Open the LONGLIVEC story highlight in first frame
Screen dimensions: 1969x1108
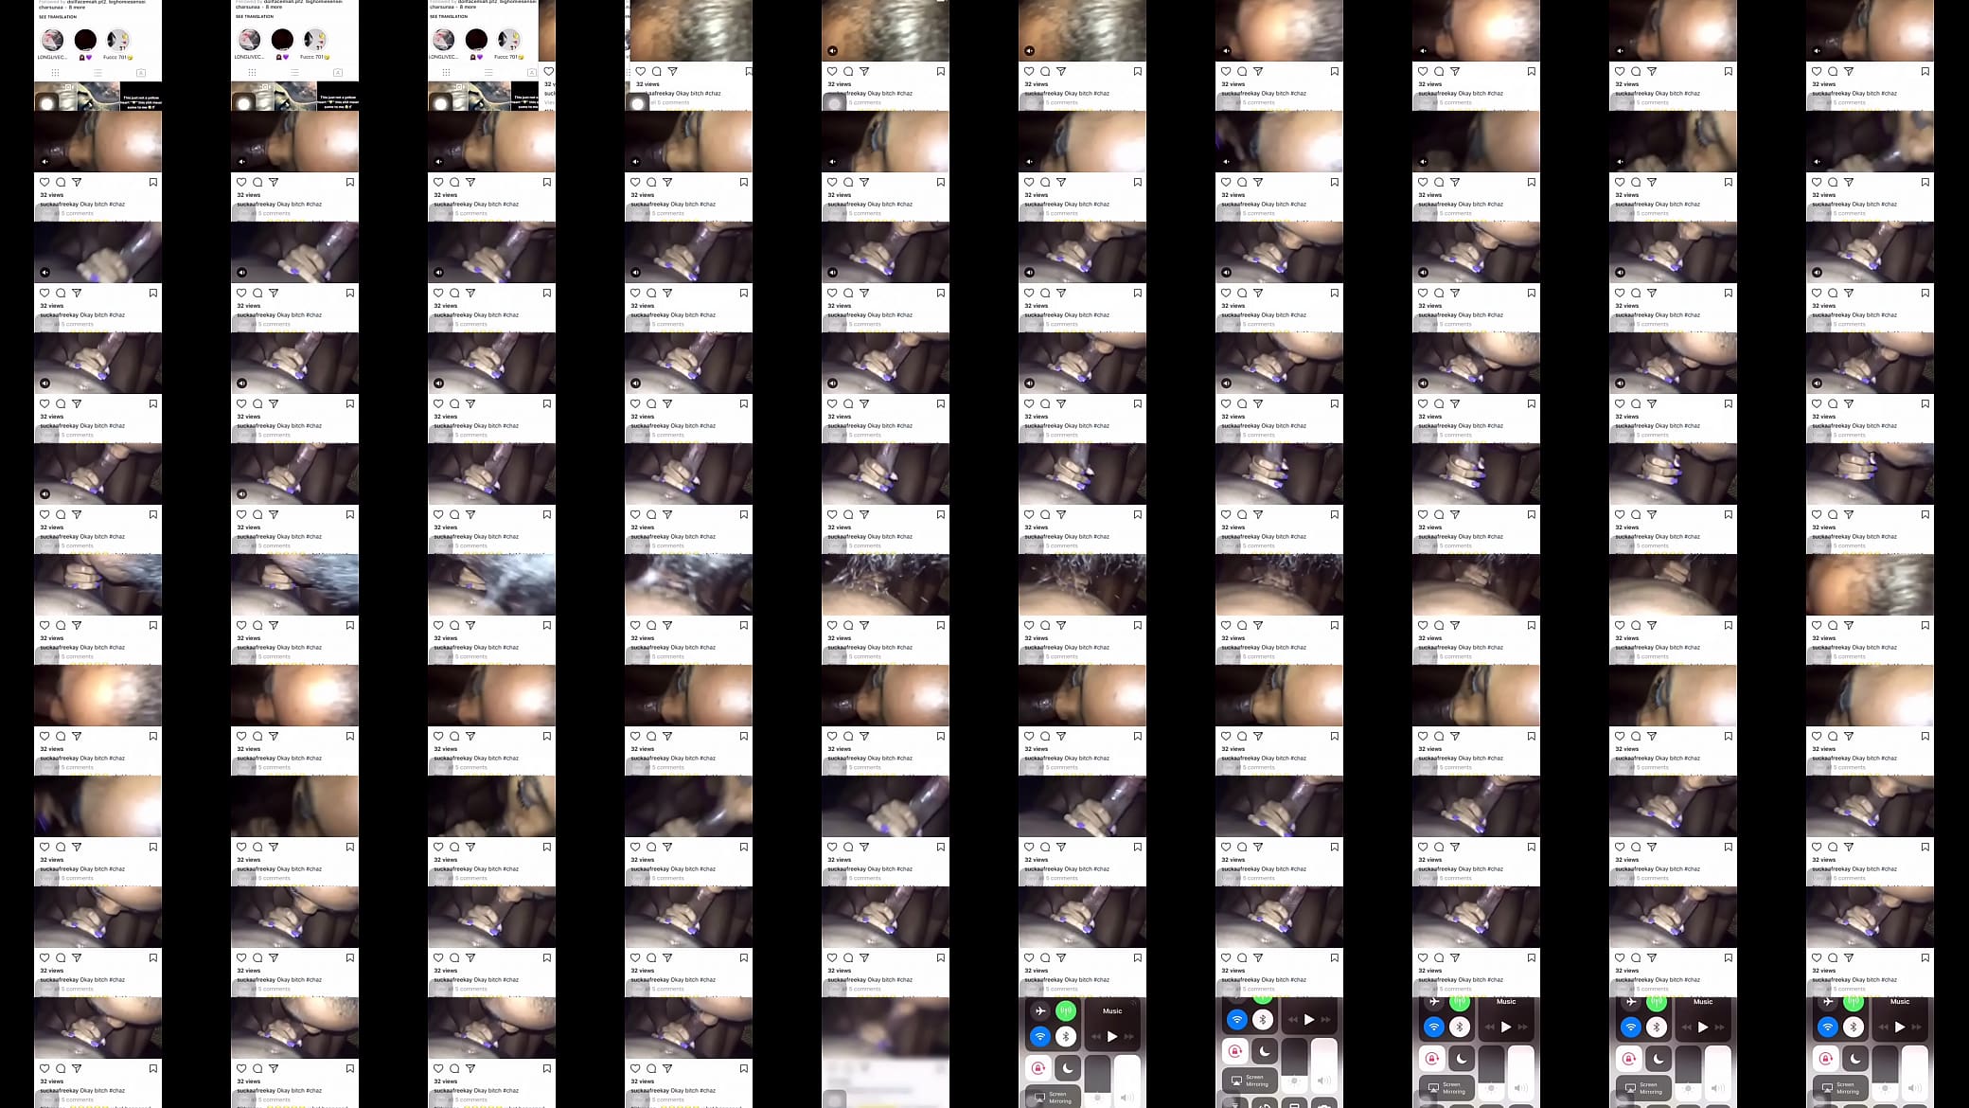point(52,40)
